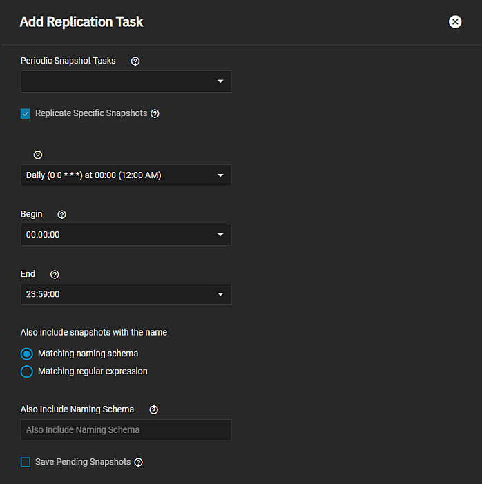482x484 pixels.
Task: Open help tooltip for Replicate Specific Snapshots
Action: click(x=155, y=114)
